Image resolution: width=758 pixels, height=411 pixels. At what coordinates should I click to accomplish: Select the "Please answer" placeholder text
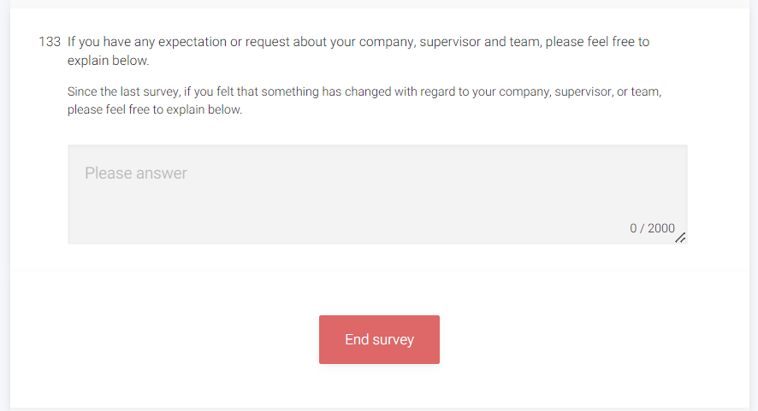tap(135, 173)
